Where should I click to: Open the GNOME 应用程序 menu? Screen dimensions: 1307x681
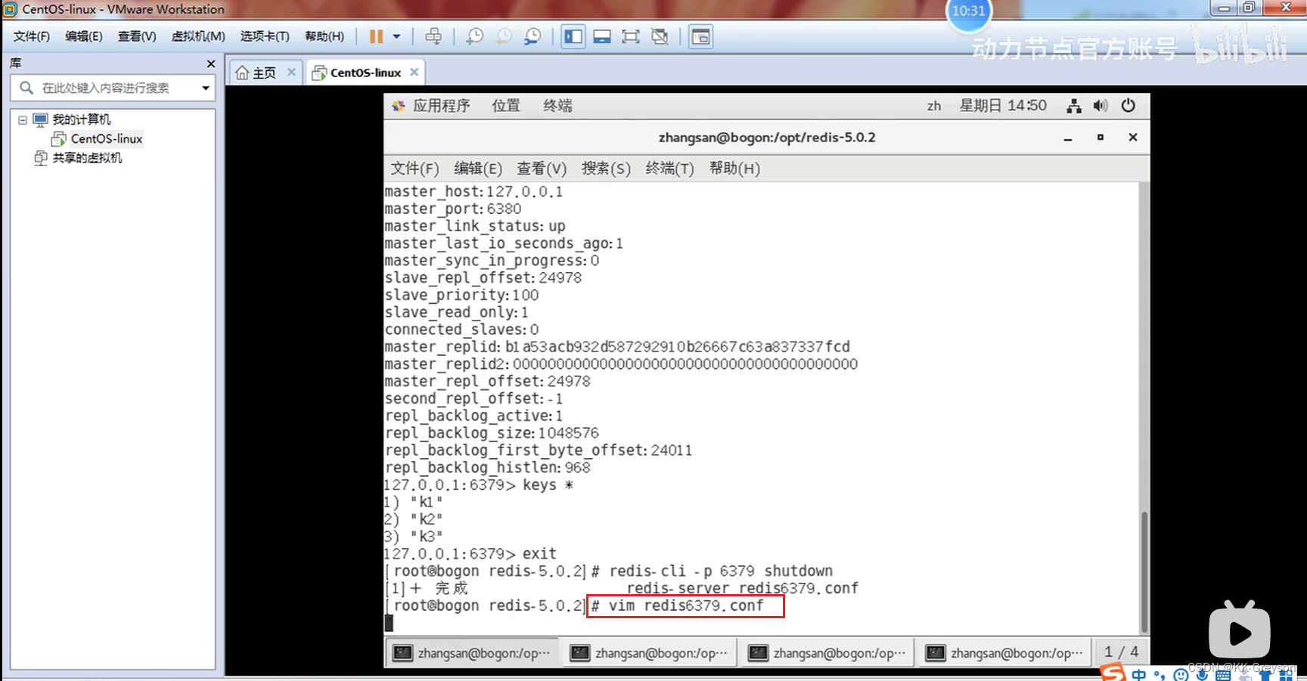[x=441, y=106]
